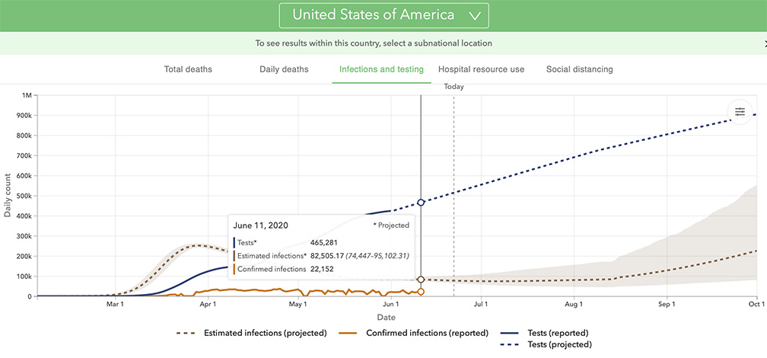
Task: Click the 500k y-axis label
Action: click(23, 196)
